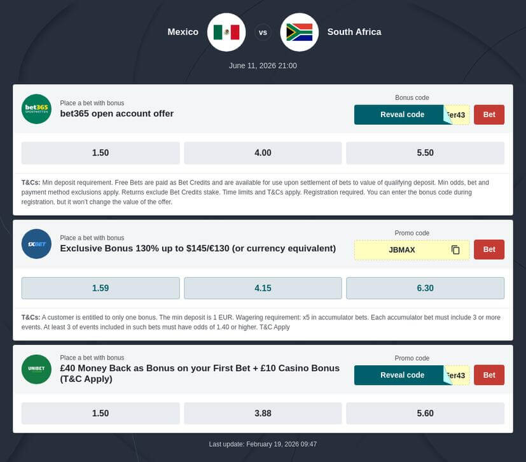The height and width of the screenshot is (462, 526).
Task: Click the Bet button for bet365
Action: (488, 115)
